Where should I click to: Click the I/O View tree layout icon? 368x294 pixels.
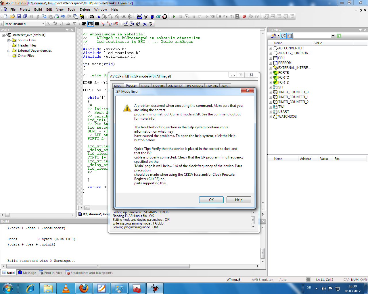pos(283,36)
